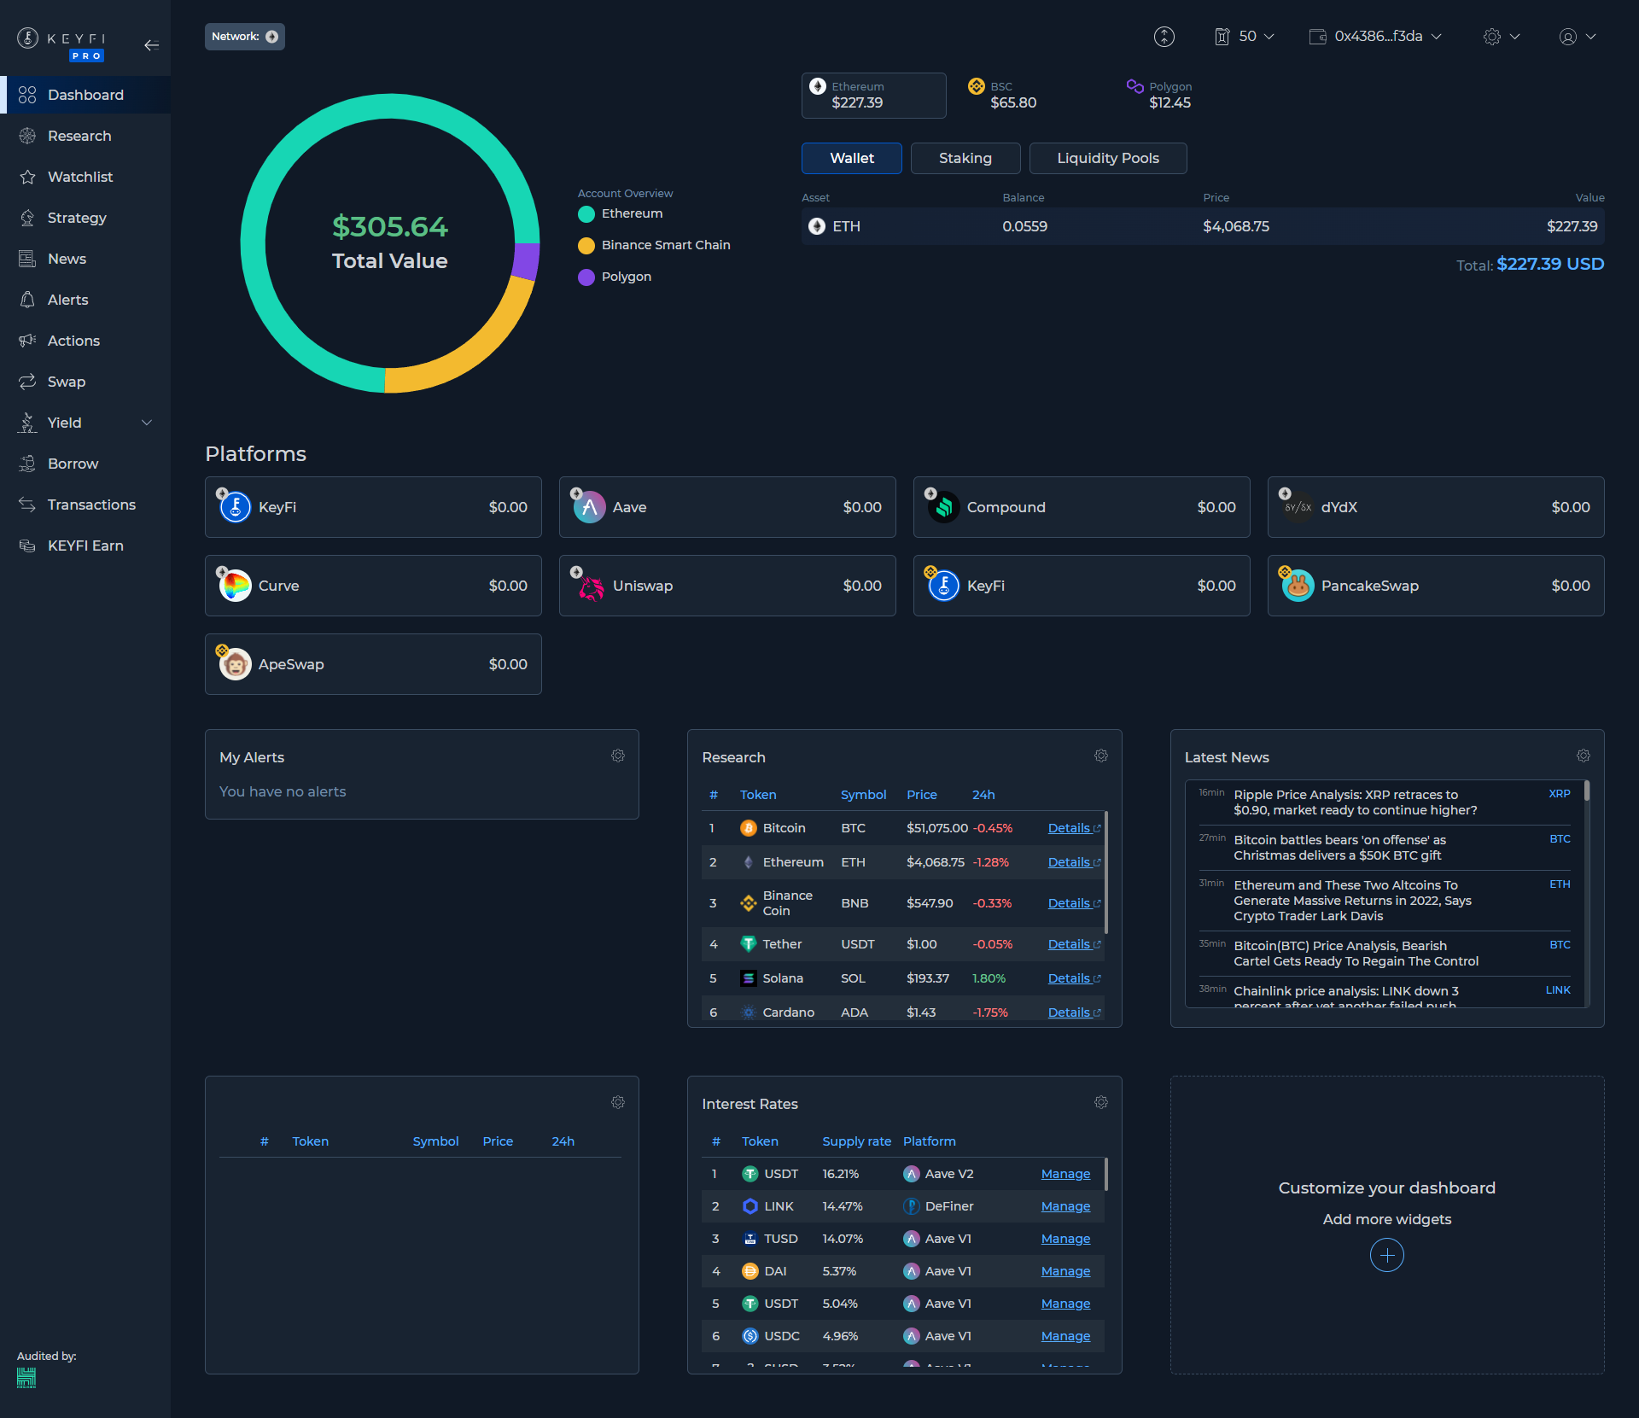Click the 24h column header in Research
Image resolution: width=1639 pixels, height=1418 pixels.
click(x=983, y=795)
